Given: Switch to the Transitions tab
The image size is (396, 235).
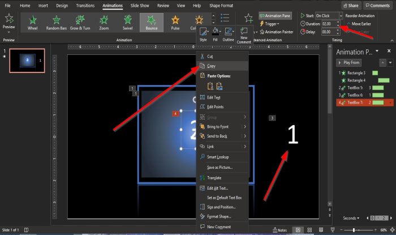Looking at the screenshot, I should click(85, 5).
